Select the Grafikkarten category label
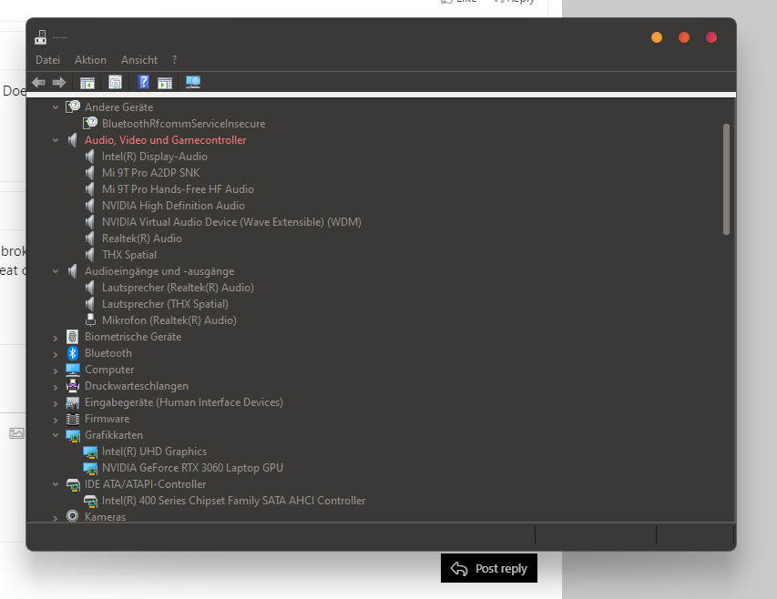 tap(114, 435)
